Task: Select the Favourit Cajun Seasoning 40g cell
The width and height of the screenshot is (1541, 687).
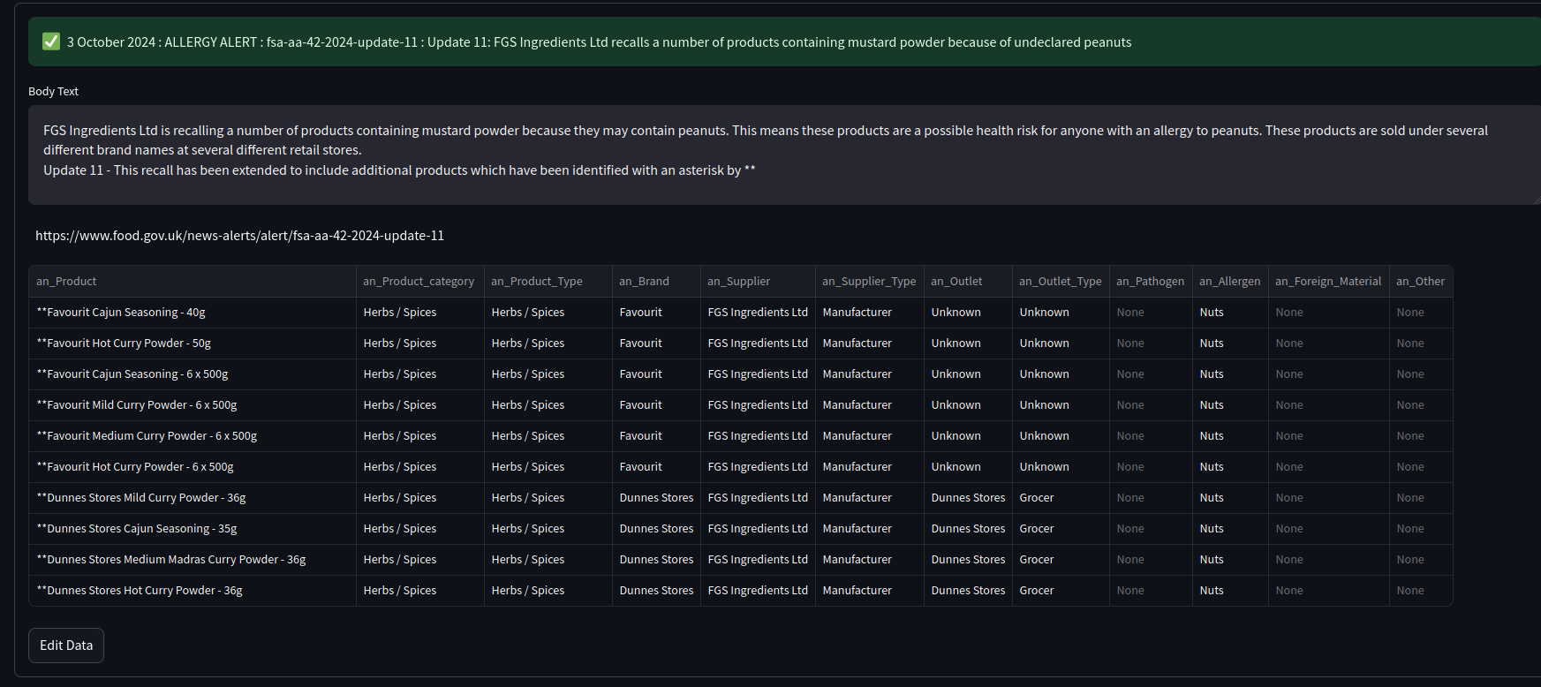Action: pyautogui.click(x=121, y=313)
